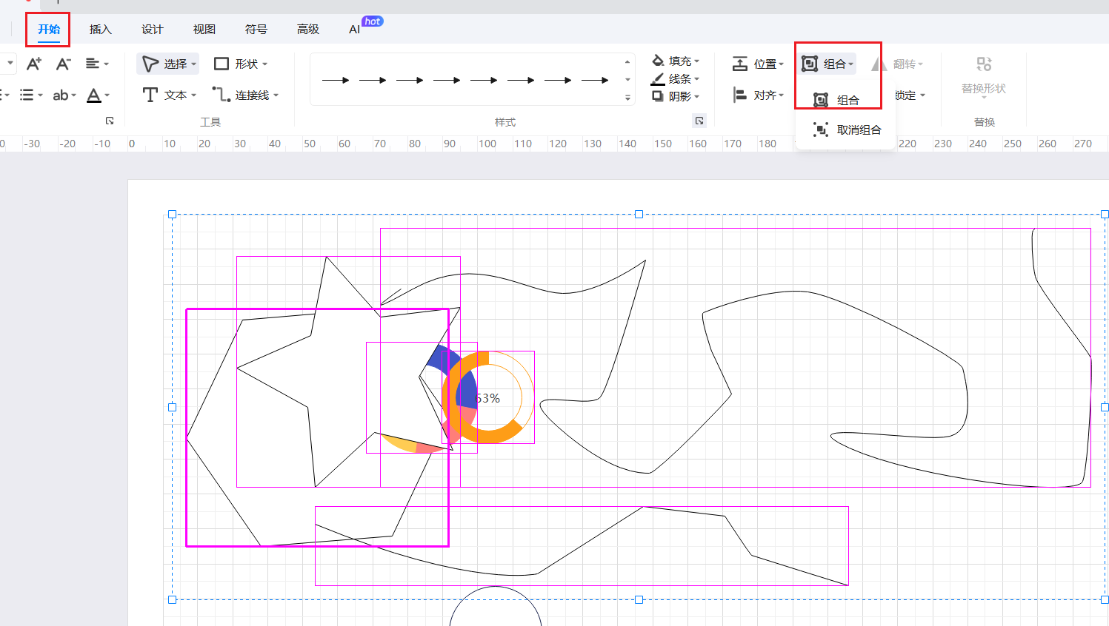Open the 阴影 shadow settings
The image size is (1109, 626).
coord(675,96)
